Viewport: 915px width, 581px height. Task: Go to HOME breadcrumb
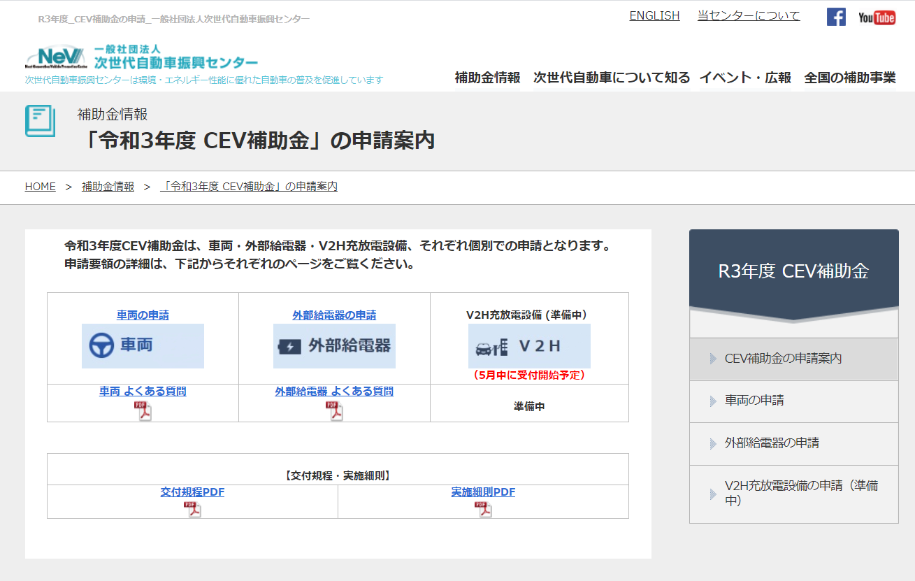41,187
